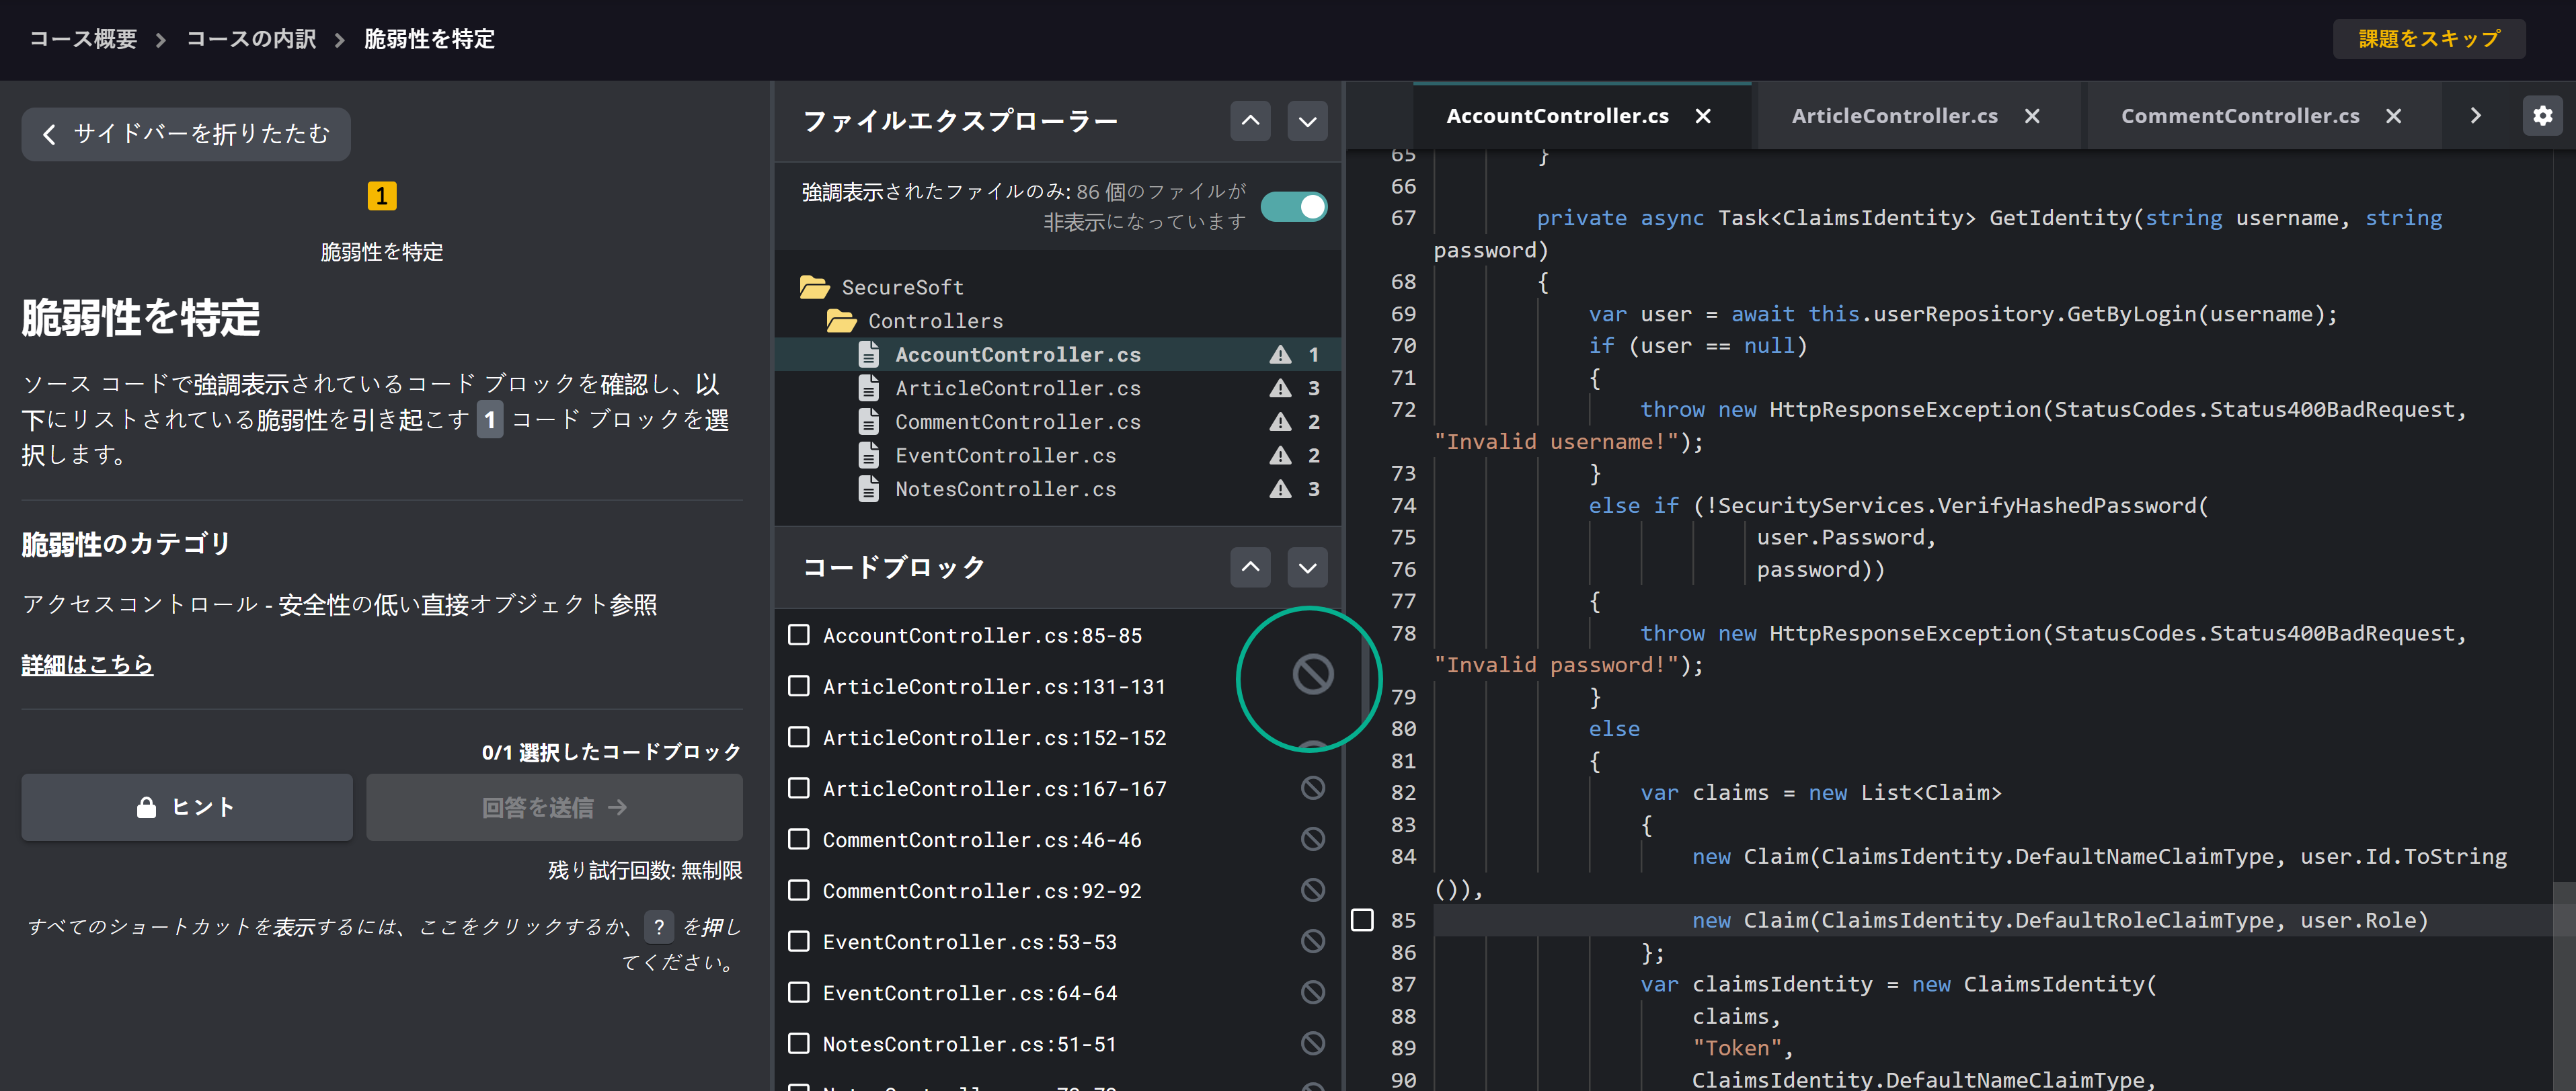Check the NotesController.cs:51-51 code block

click(x=799, y=1043)
